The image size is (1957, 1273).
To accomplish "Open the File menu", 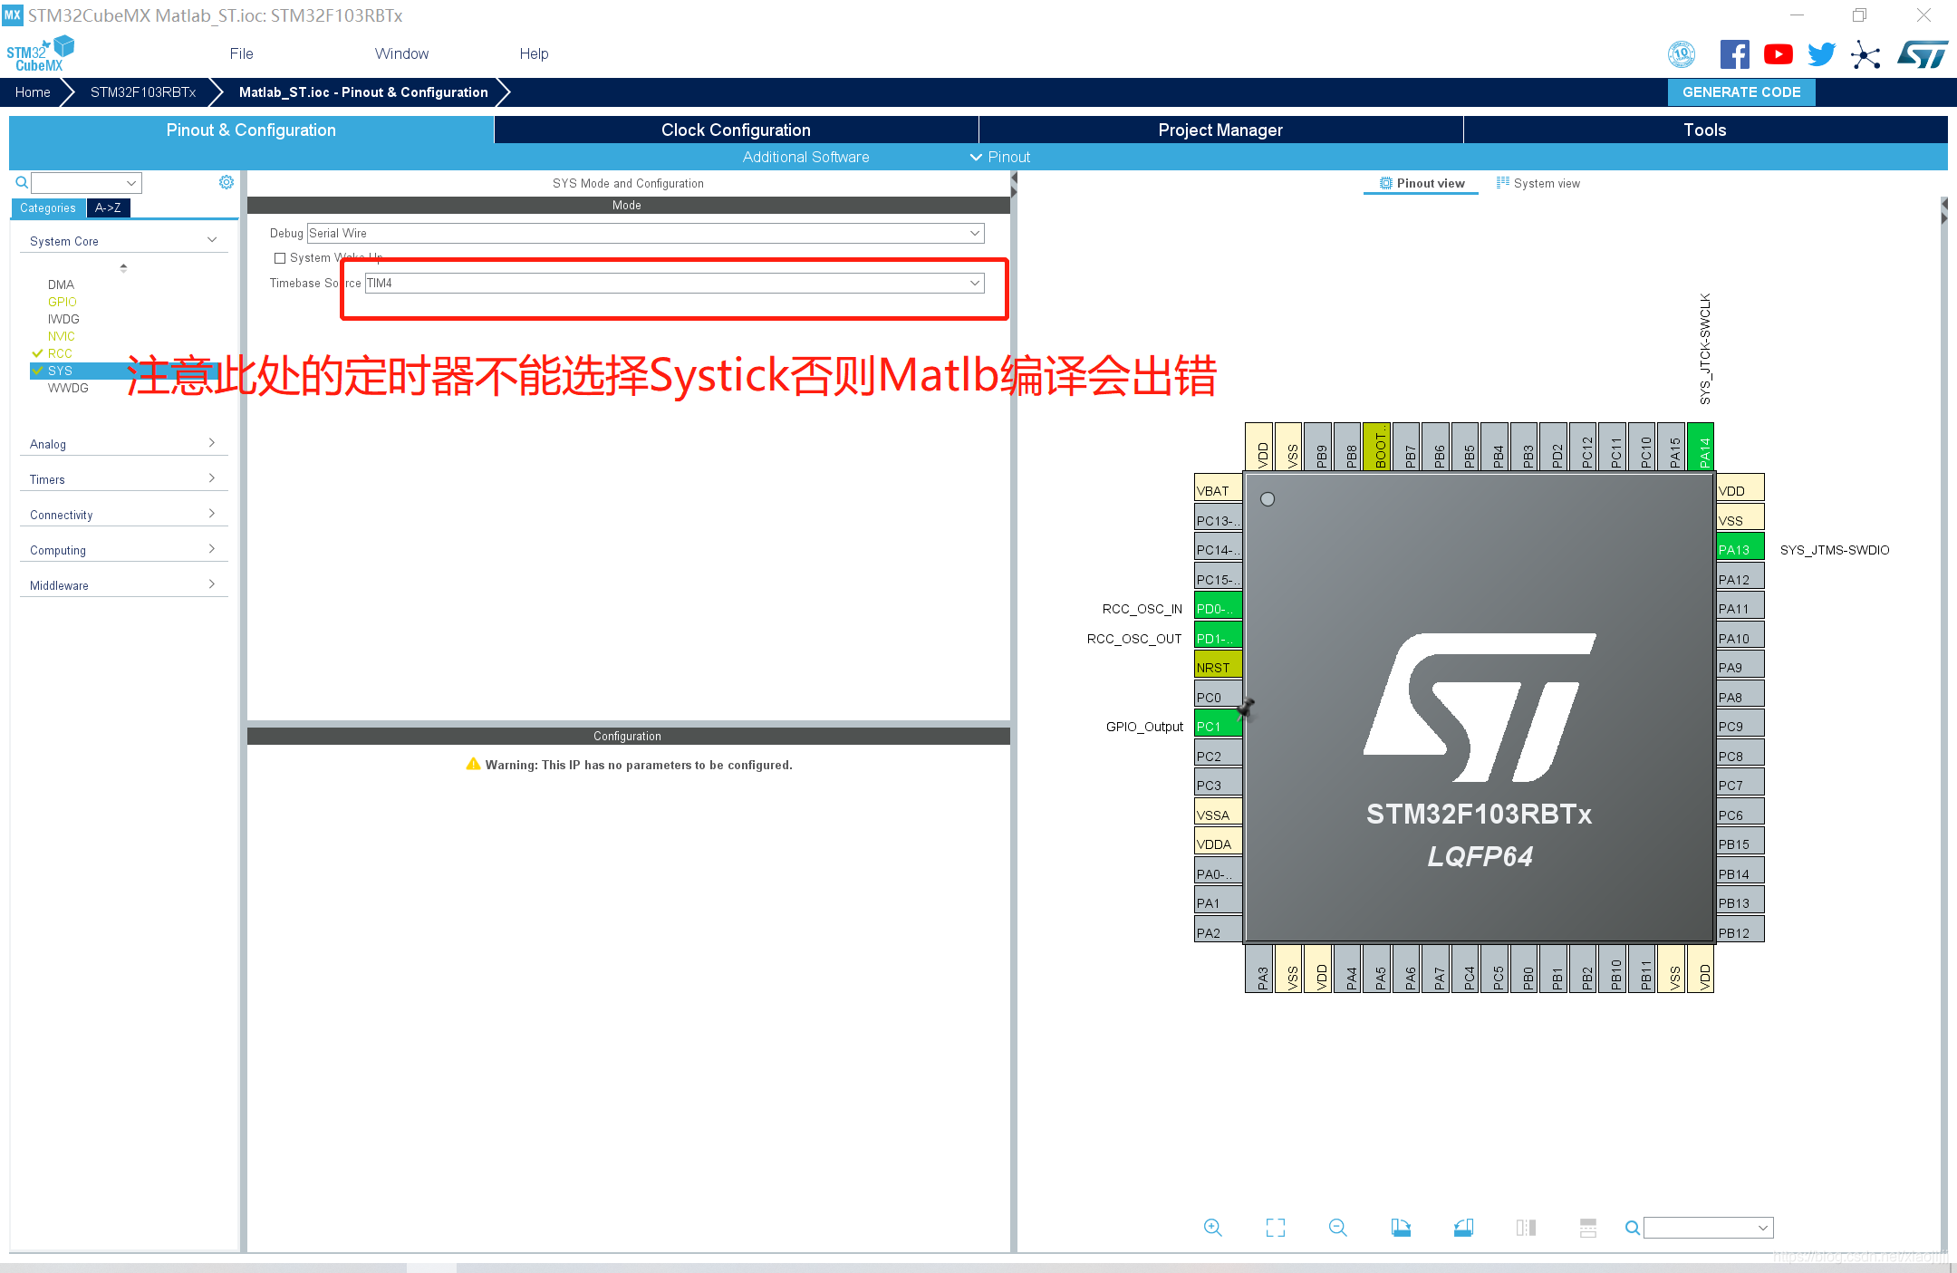I will tap(241, 53).
